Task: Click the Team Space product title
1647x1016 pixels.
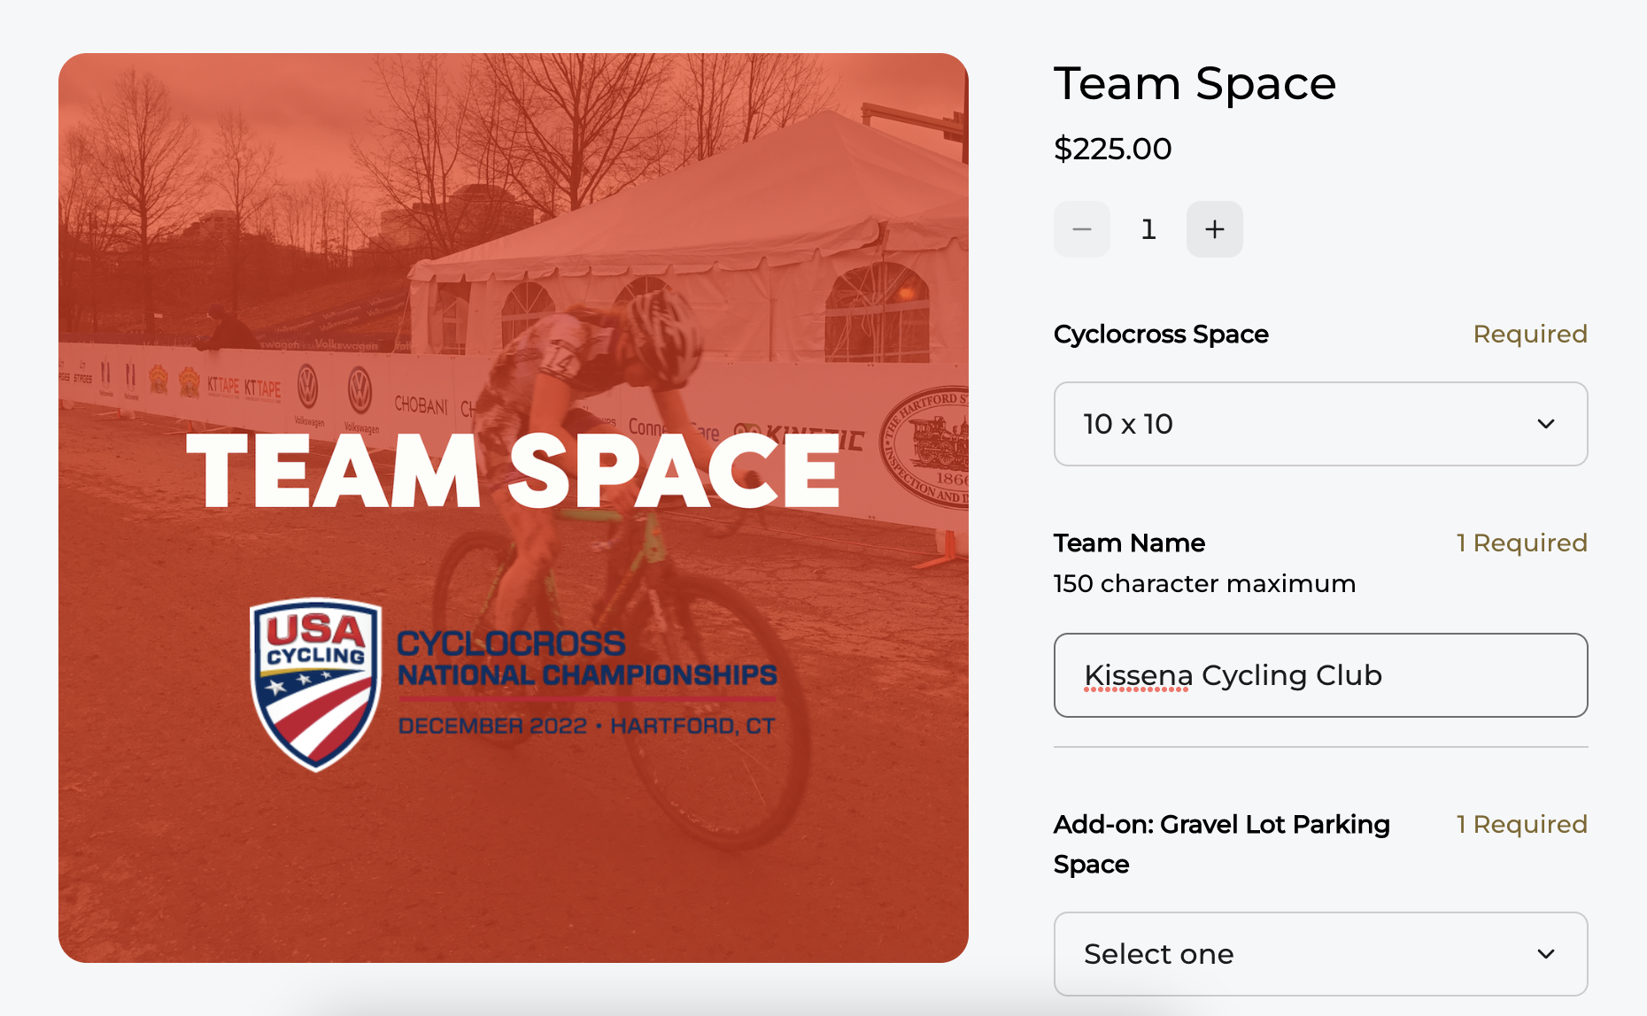Action: tap(1195, 84)
